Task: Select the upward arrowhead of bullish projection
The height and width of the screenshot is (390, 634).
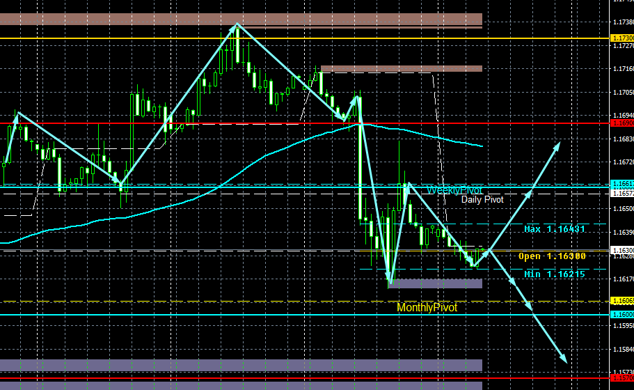Action: click(x=557, y=146)
